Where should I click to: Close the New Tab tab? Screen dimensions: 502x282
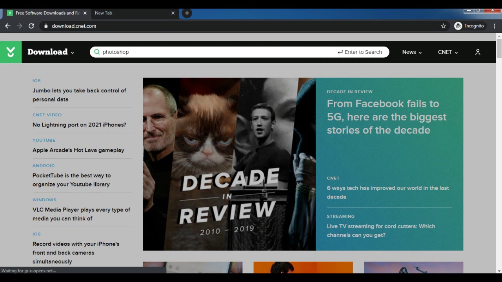[173, 13]
